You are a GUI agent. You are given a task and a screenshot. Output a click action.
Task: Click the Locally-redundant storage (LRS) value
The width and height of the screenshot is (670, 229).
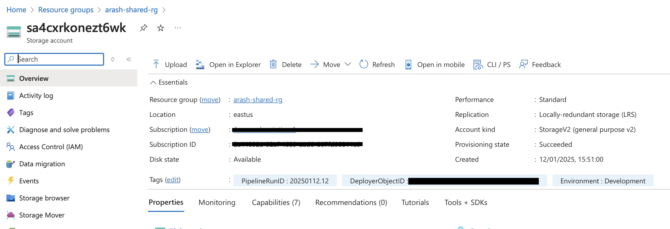pos(588,114)
